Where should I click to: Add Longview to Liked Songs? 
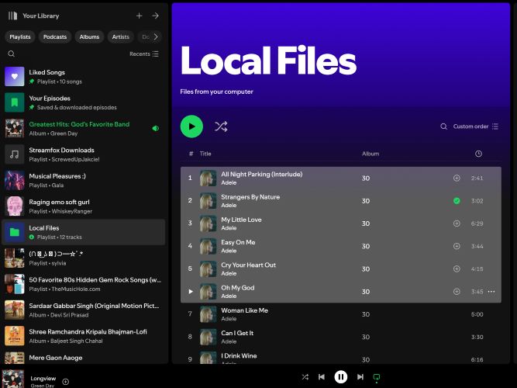click(x=66, y=382)
